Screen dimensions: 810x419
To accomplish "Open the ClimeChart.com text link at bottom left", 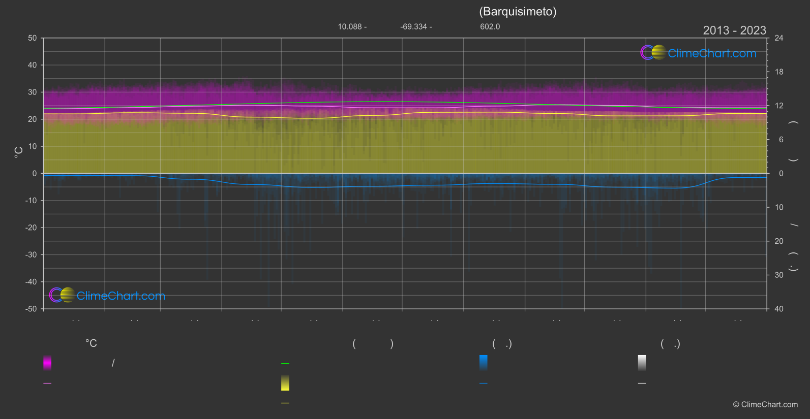I will click(121, 296).
